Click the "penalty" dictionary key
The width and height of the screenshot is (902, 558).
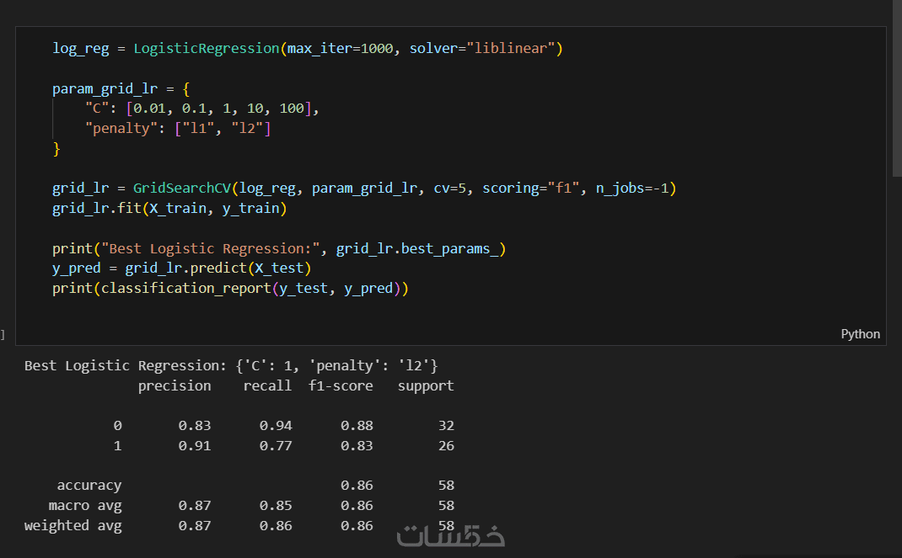(x=116, y=129)
